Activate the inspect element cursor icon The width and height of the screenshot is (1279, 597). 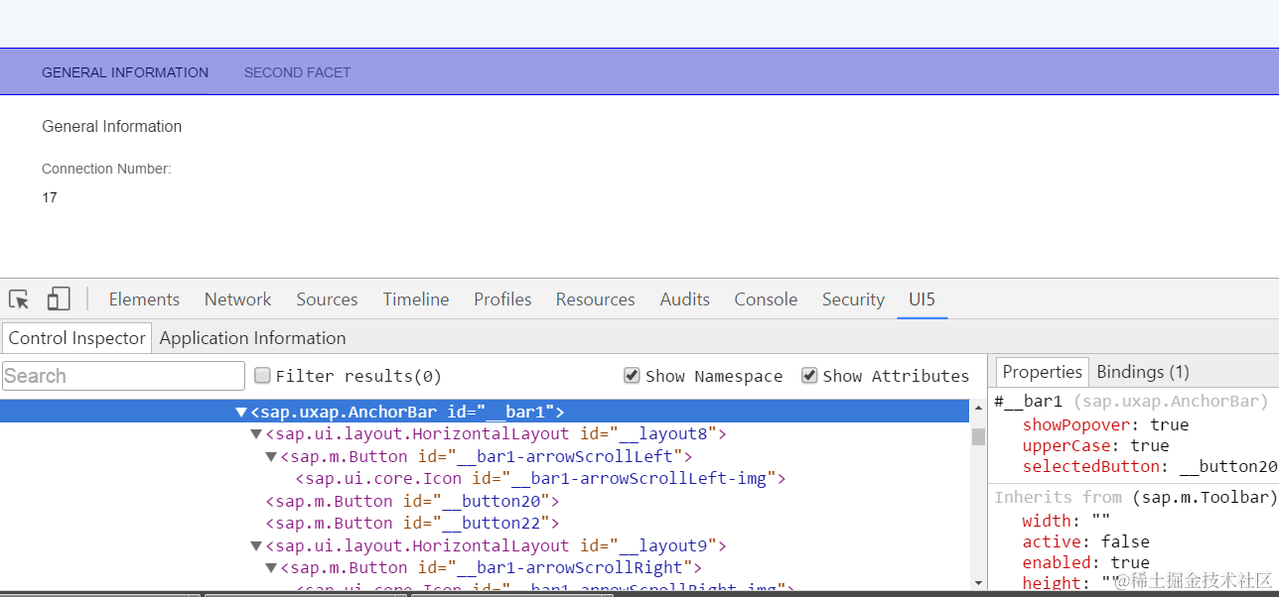click(x=19, y=298)
